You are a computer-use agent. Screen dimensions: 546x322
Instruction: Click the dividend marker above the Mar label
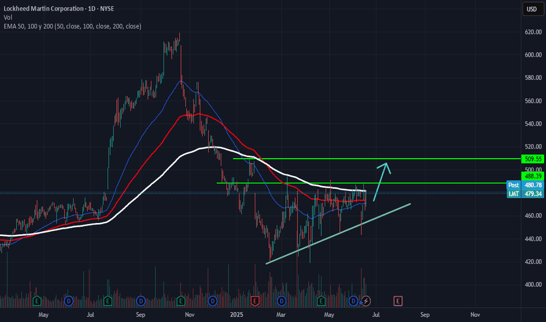(x=281, y=301)
